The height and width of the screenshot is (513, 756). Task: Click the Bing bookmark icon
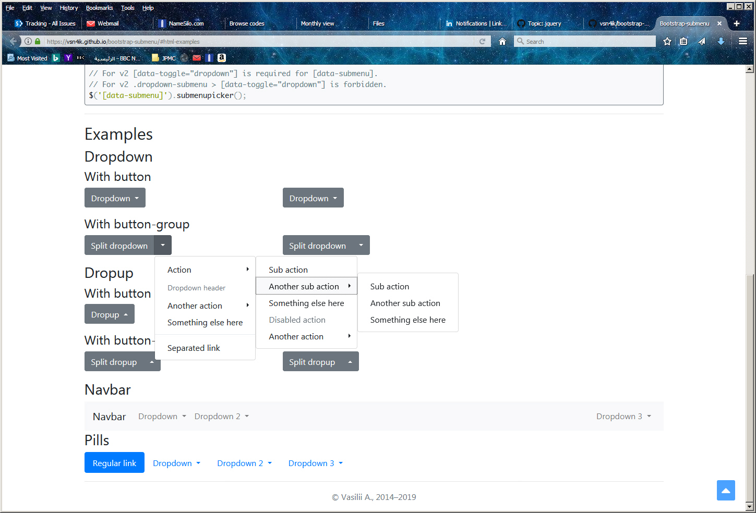(x=56, y=58)
